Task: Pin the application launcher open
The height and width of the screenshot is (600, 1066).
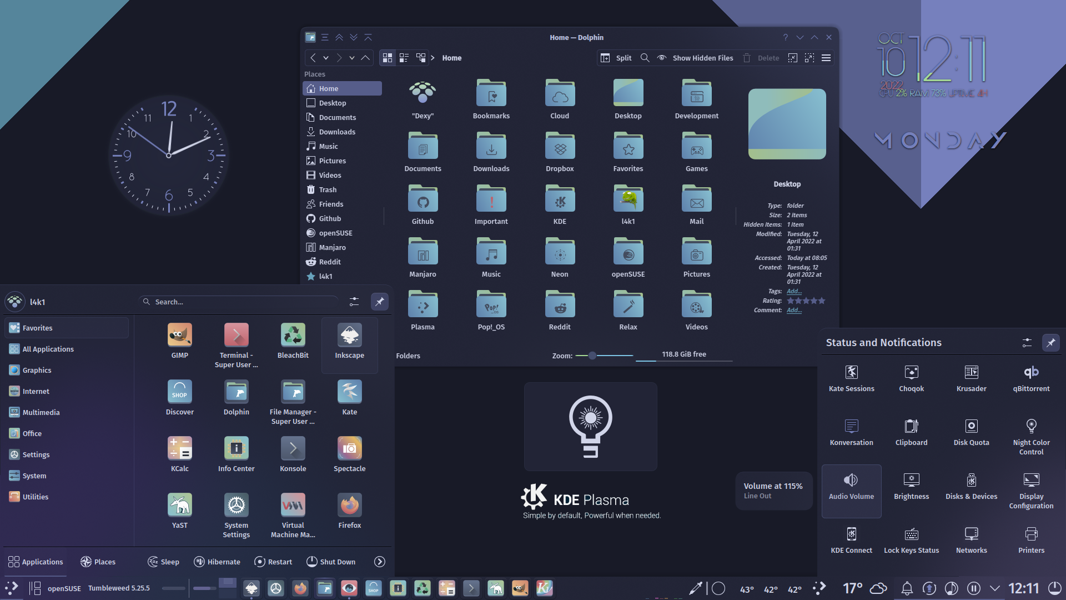Action: pyautogui.click(x=380, y=302)
